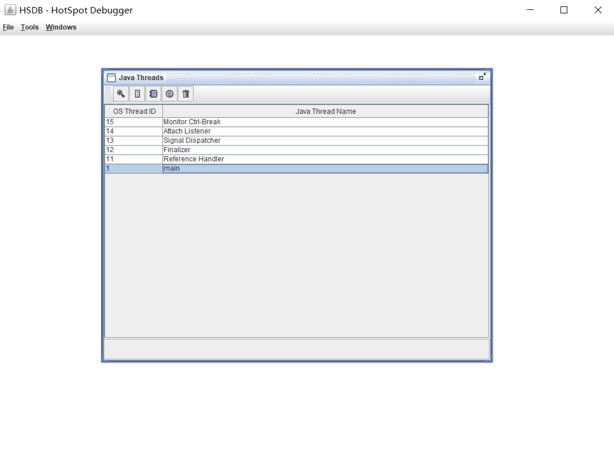
Task: Click Show Thread Information icon
Action: pyautogui.click(x=169, y=93)
